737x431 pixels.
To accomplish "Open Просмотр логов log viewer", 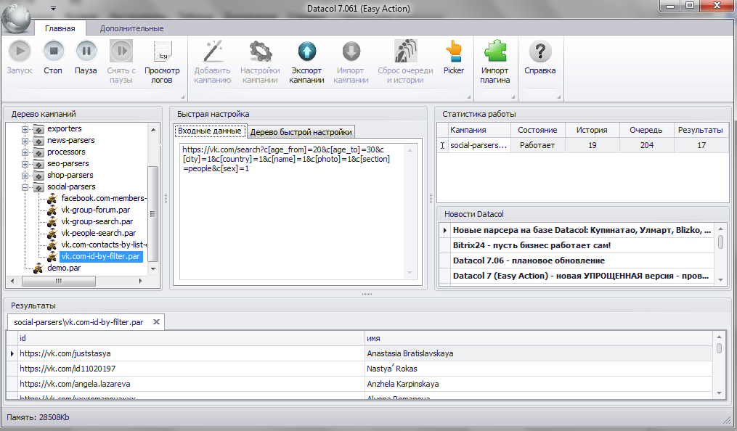I will [162, 52].
